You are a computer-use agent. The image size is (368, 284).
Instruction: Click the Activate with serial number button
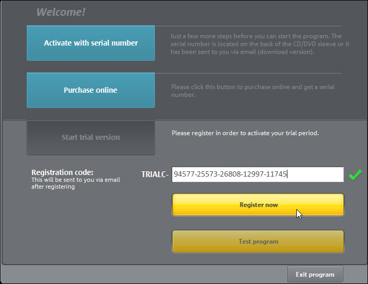(91, 43)
